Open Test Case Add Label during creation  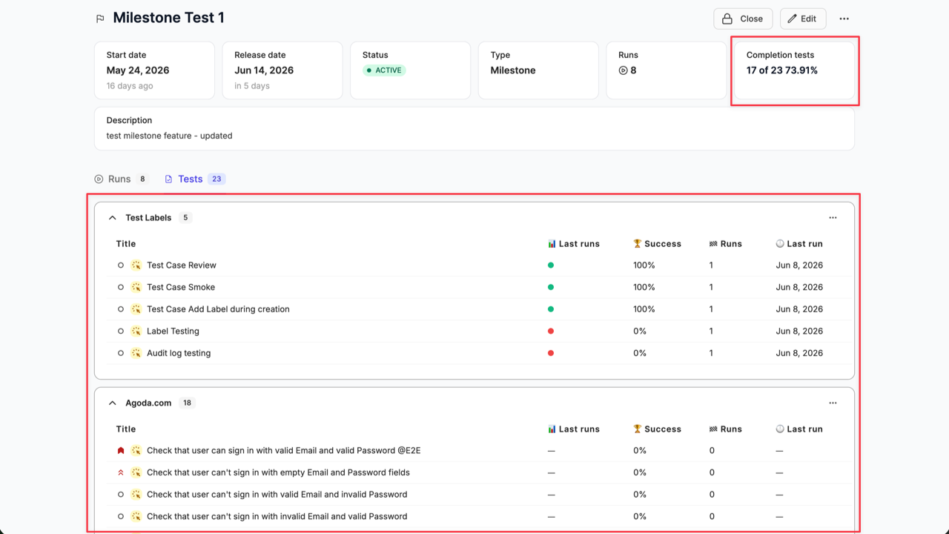coord(218,309)
